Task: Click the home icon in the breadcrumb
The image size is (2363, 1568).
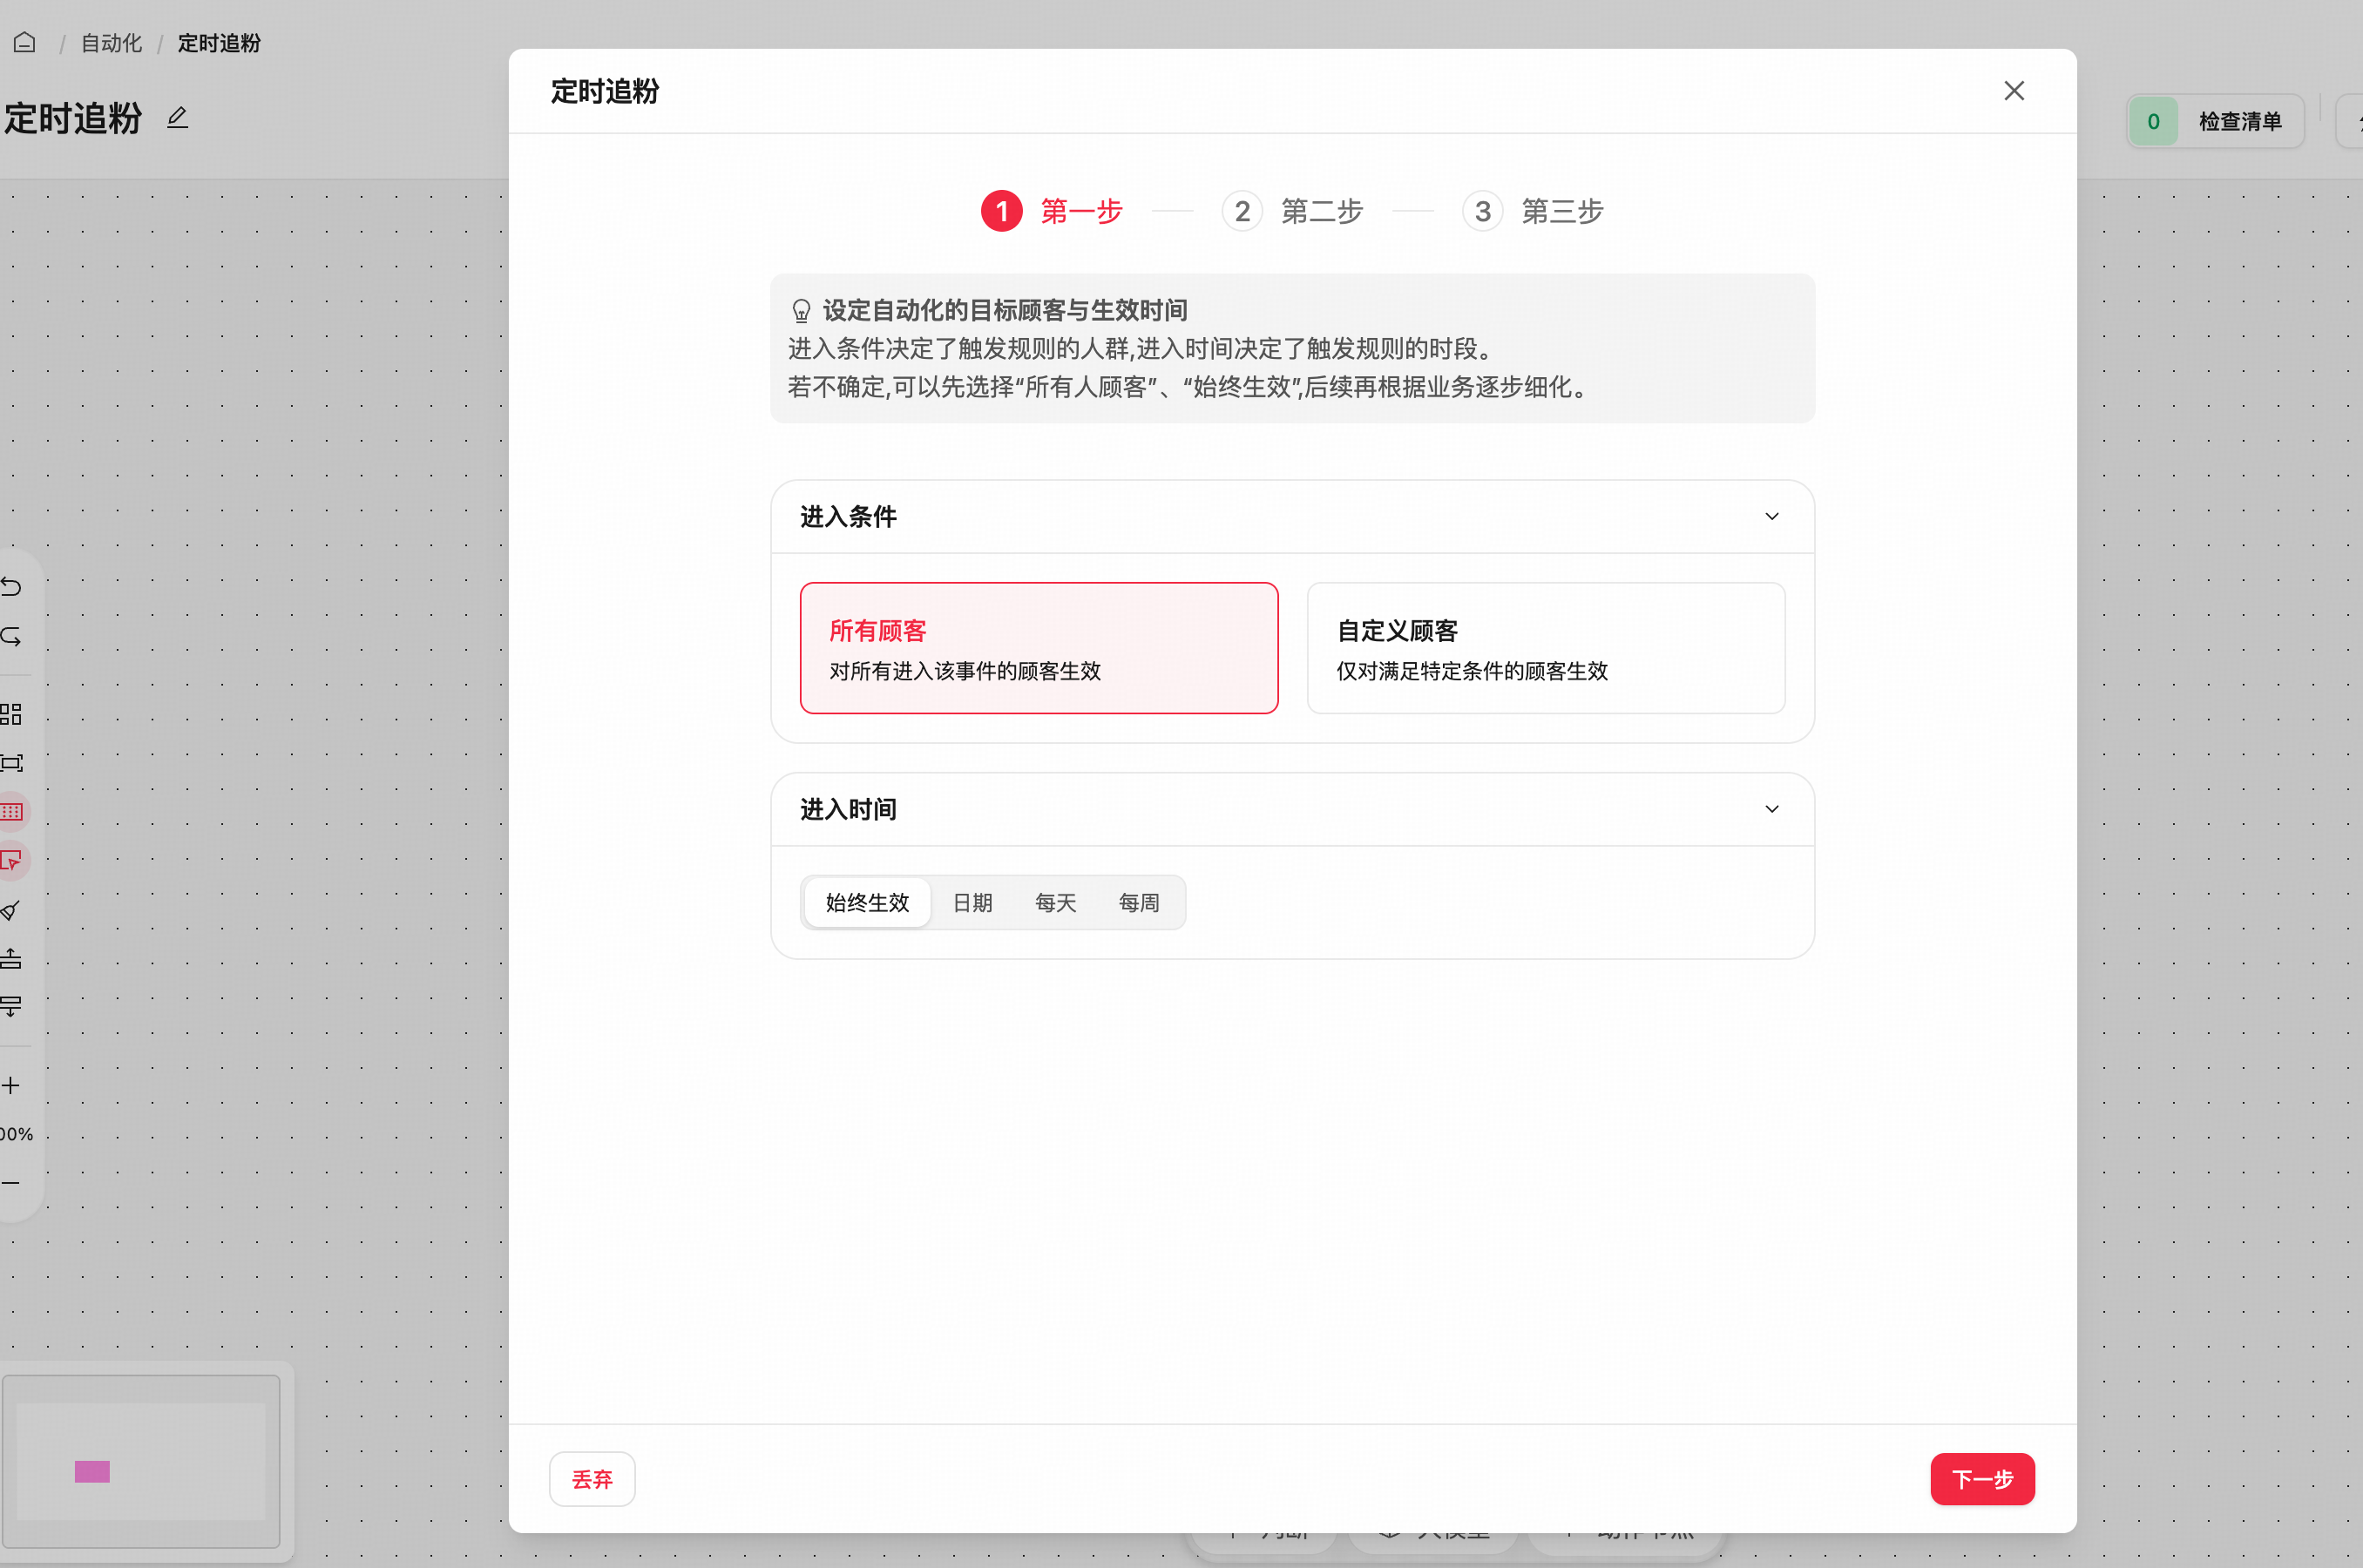Action: pos(24,42)
